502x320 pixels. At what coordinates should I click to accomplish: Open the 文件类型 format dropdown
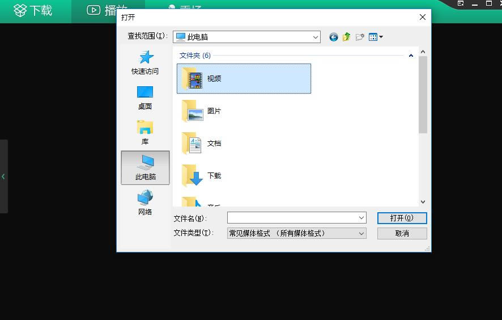click(296, 233)
